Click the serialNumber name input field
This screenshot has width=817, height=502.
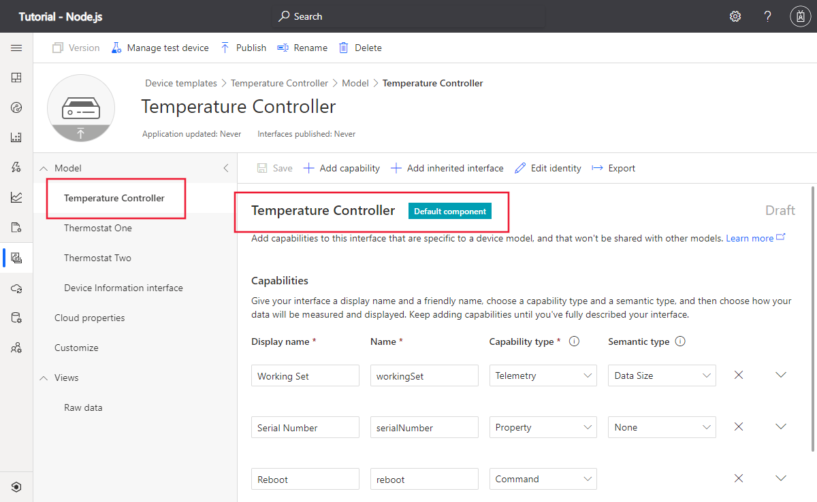coord(424,426)
